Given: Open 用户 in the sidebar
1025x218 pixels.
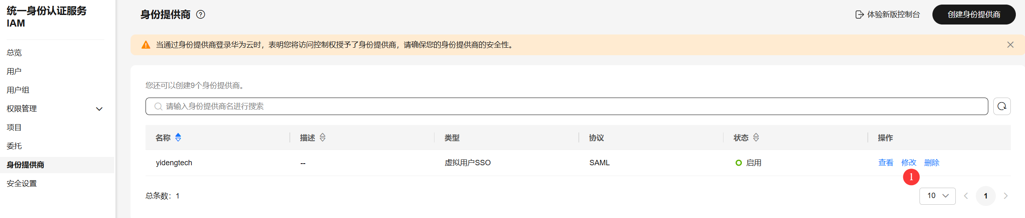Looking at the screenshot, I should [x=14, y=71].
